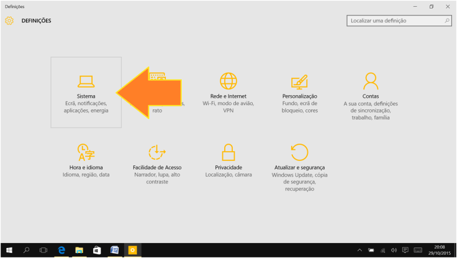
Task: Open the volume control in system tray
Action: [394, 250]
